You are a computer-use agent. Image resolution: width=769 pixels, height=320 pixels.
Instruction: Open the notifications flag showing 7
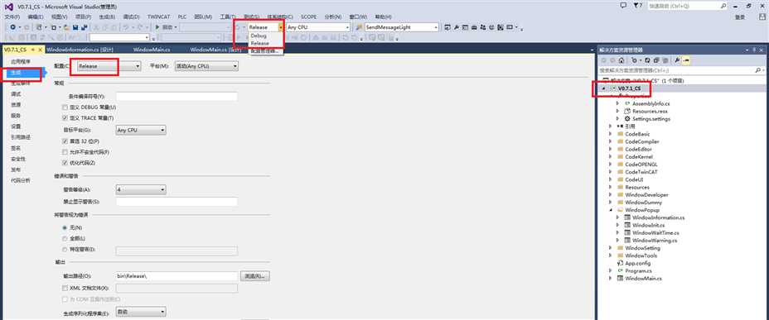(x=637, y=6)
